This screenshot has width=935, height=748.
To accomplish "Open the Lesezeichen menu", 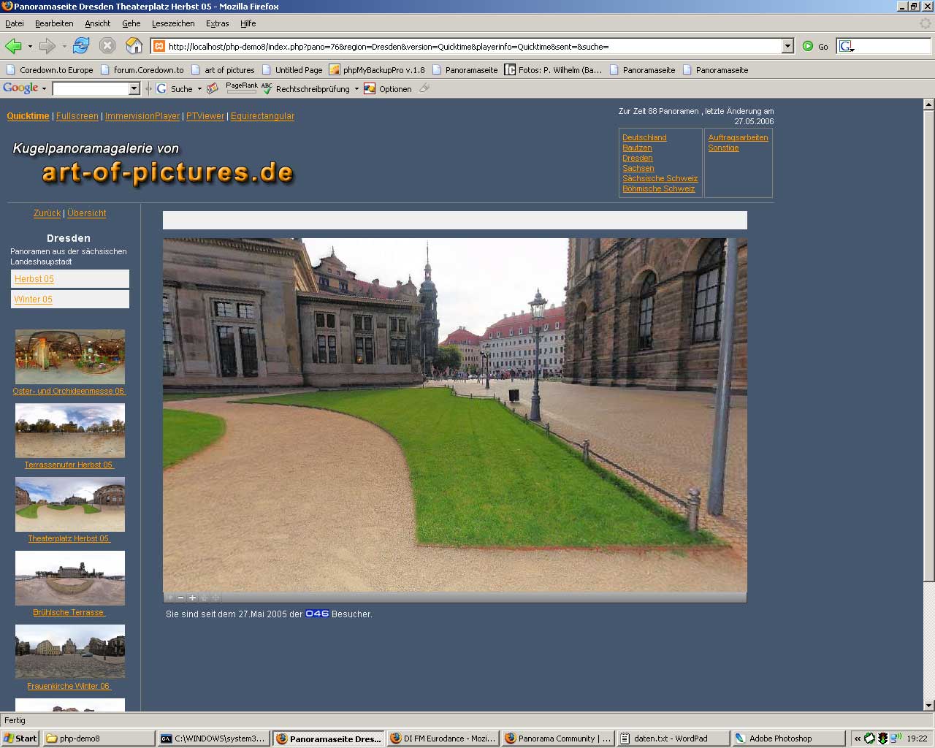I will [x=173, y=23].
